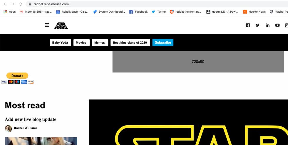The image size is (288, 145).
Task: Go back with browser back arrow
Action: [x=5, y=4]
